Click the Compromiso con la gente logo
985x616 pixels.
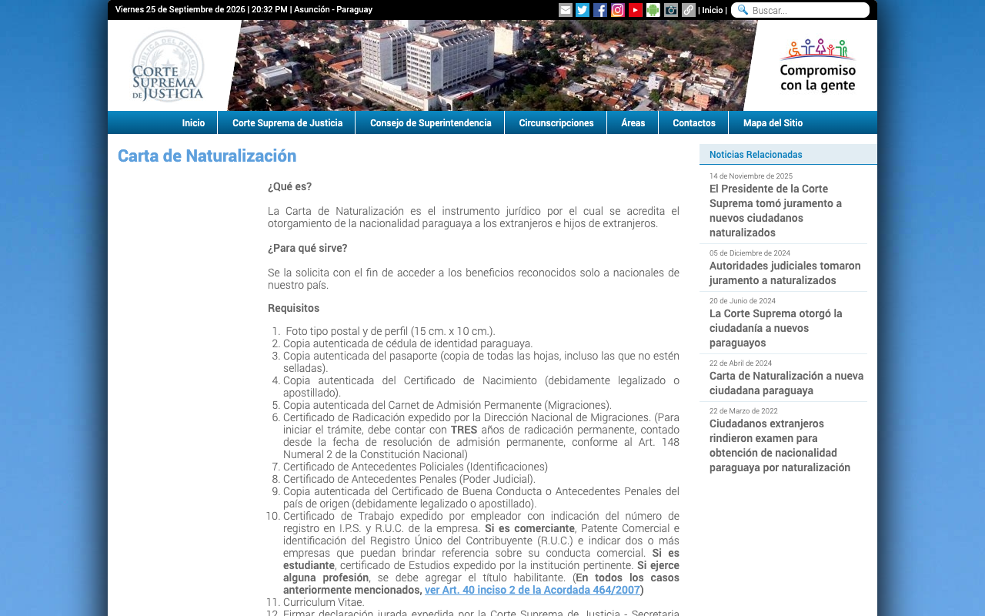817,65
